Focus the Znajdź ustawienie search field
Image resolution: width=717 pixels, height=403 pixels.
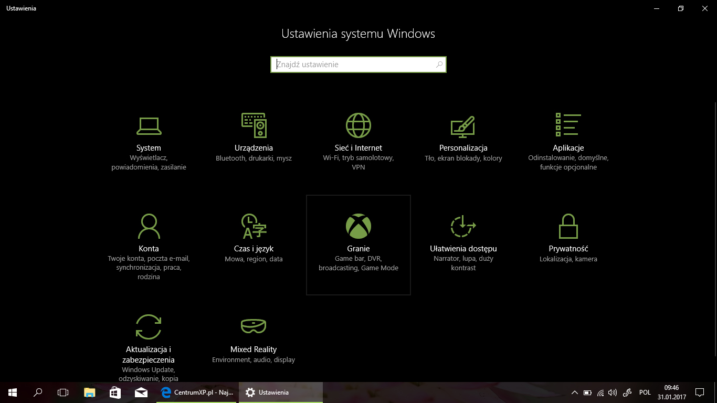(x=358, y=65)
